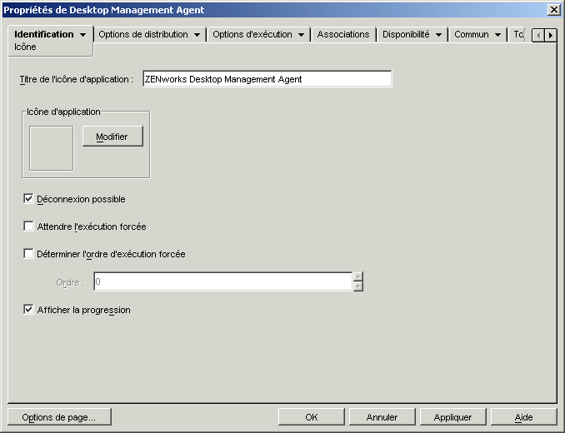
Task: Increase Ordre value with up spinner
Action: pyautogui.click(x=357, y=276)
